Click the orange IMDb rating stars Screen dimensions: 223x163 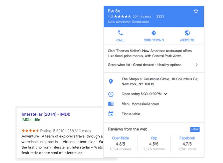point(30,131)
